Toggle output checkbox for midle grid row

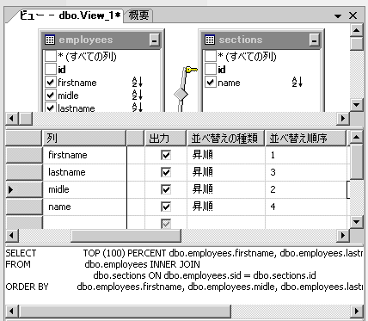[x=166, y=189]
